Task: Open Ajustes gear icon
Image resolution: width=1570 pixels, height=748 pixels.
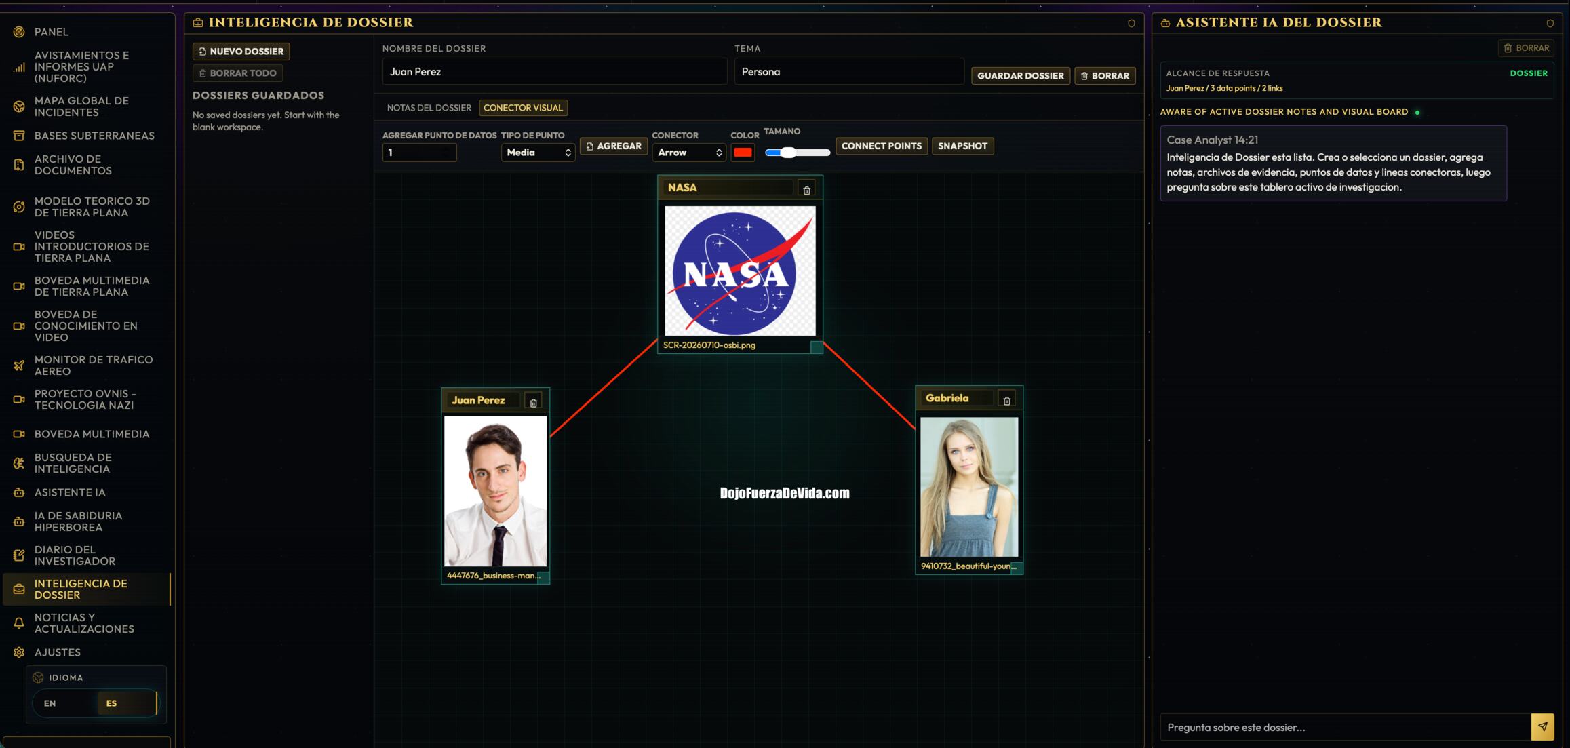Action: (x=19, y=652)
